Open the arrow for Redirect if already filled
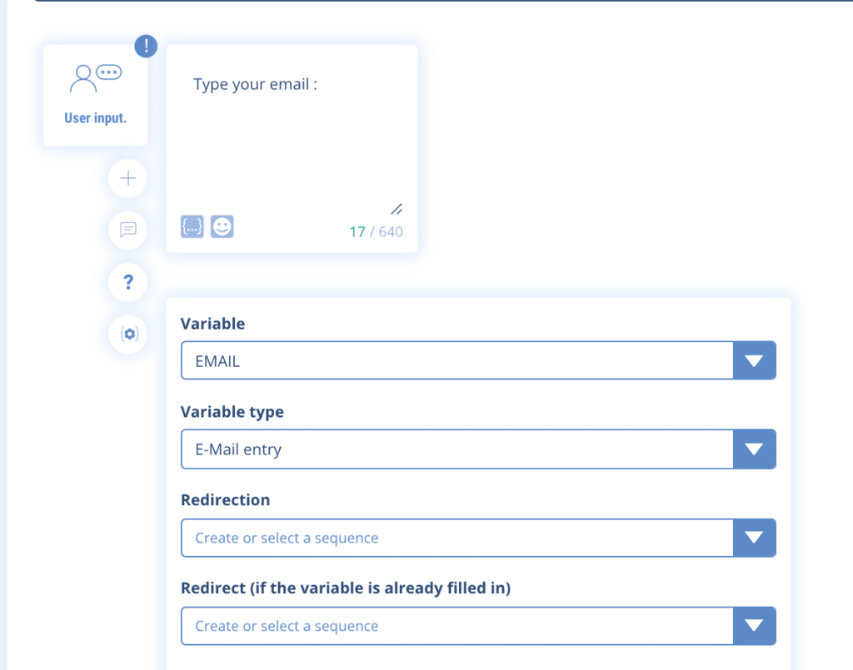This screenshot has width=853, height=670. click(754, 626)
